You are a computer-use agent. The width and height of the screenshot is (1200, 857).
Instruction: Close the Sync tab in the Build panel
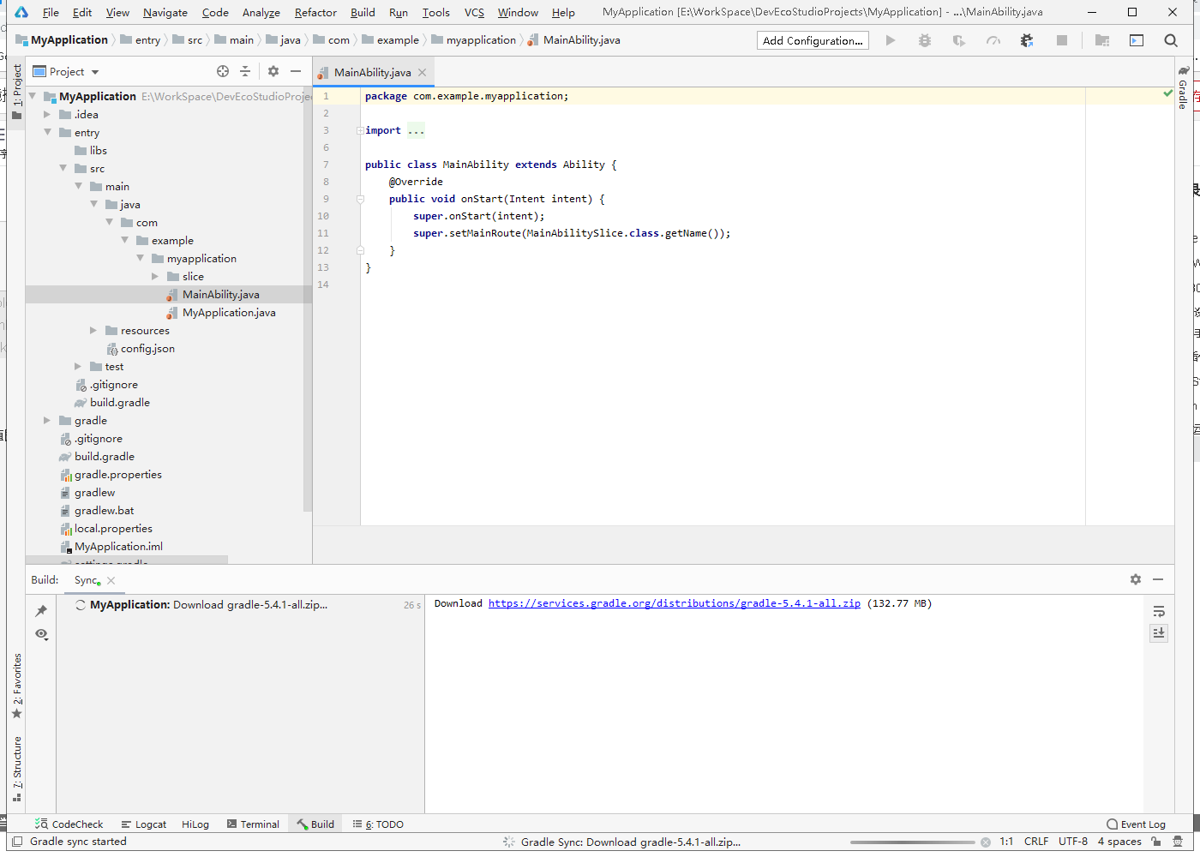(111, 580)
